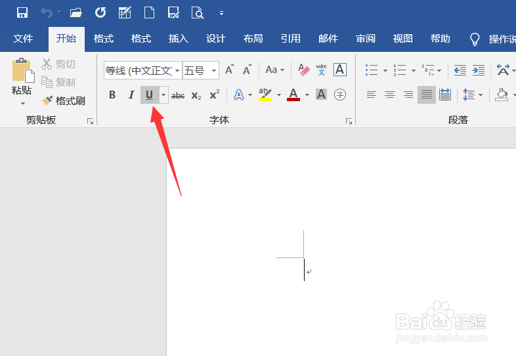The height and width of the screenshot is (356, 516).
Task: Open Customize Quick Access Toolbar dropdown
Action: coord(221,13)
